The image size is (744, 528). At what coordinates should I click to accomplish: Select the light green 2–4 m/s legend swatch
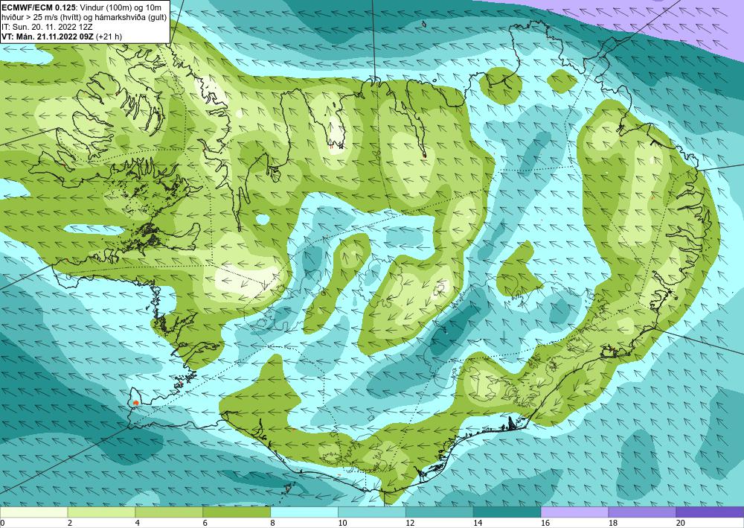click(101, 512)
